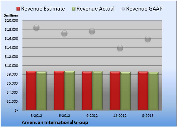This screenshot has height=127, width=177.
Task: Select the green actual bar for 3-2013
Action: pos(153,91)
